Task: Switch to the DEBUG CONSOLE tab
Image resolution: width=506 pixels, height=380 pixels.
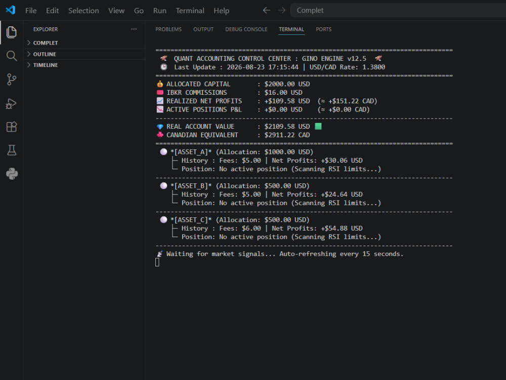Action: point(246,29)
